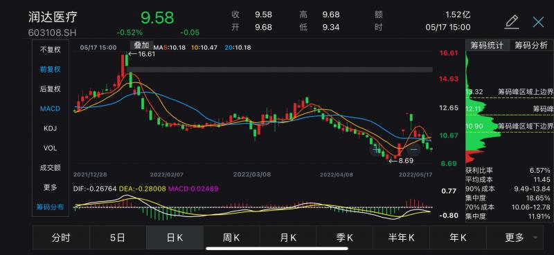Toggle 筹码分布 chip distribution panel
This screenshot has height=255, width=554.
(50, 207)
